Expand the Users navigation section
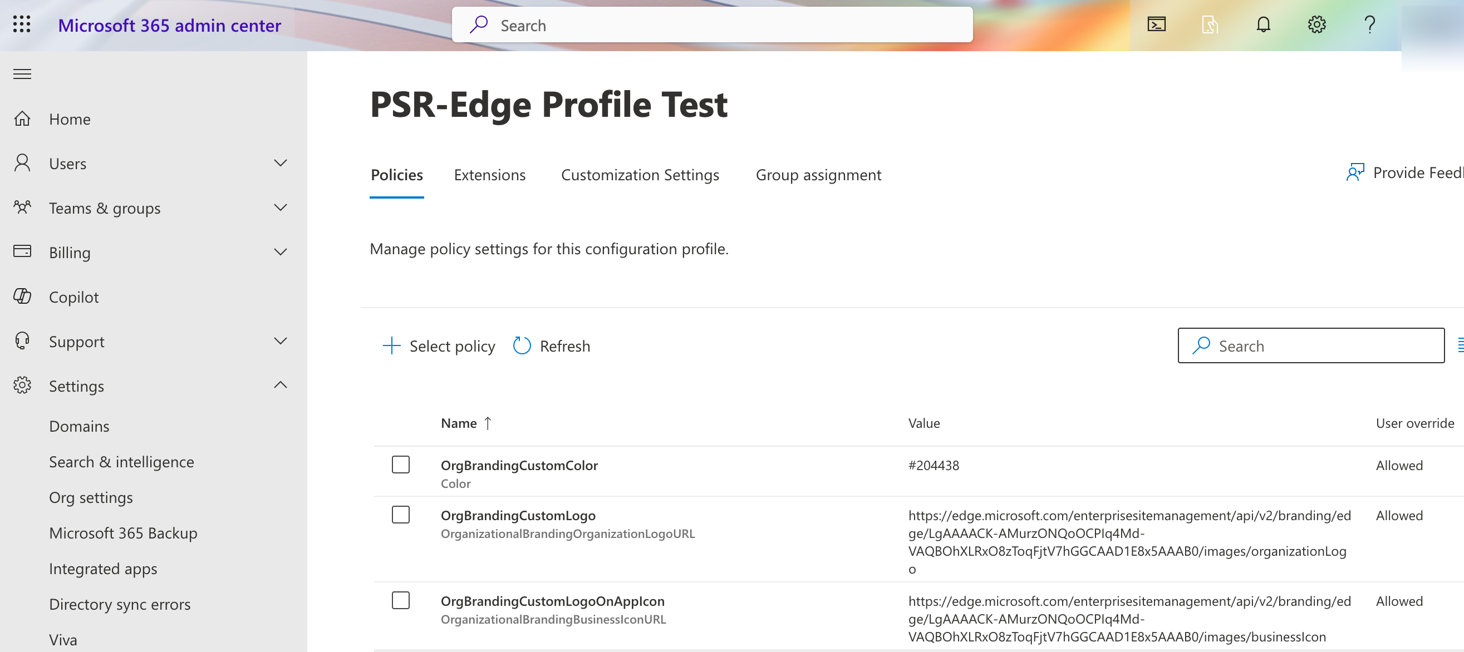The width and height of the screenshot is (1464, 652). (280, 164)
